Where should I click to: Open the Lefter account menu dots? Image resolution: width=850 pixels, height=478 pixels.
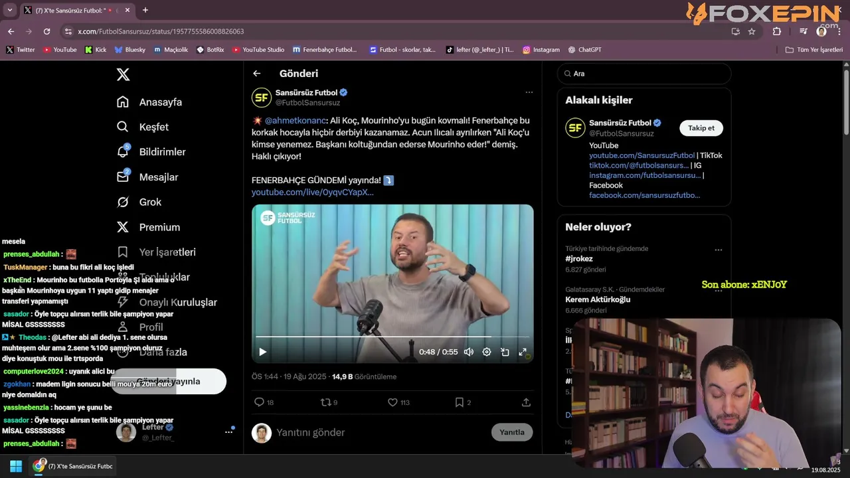point(228,432)
